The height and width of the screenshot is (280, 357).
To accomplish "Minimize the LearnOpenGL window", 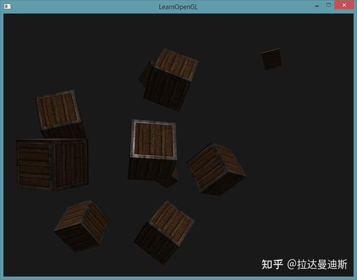I will pos(317,5).
